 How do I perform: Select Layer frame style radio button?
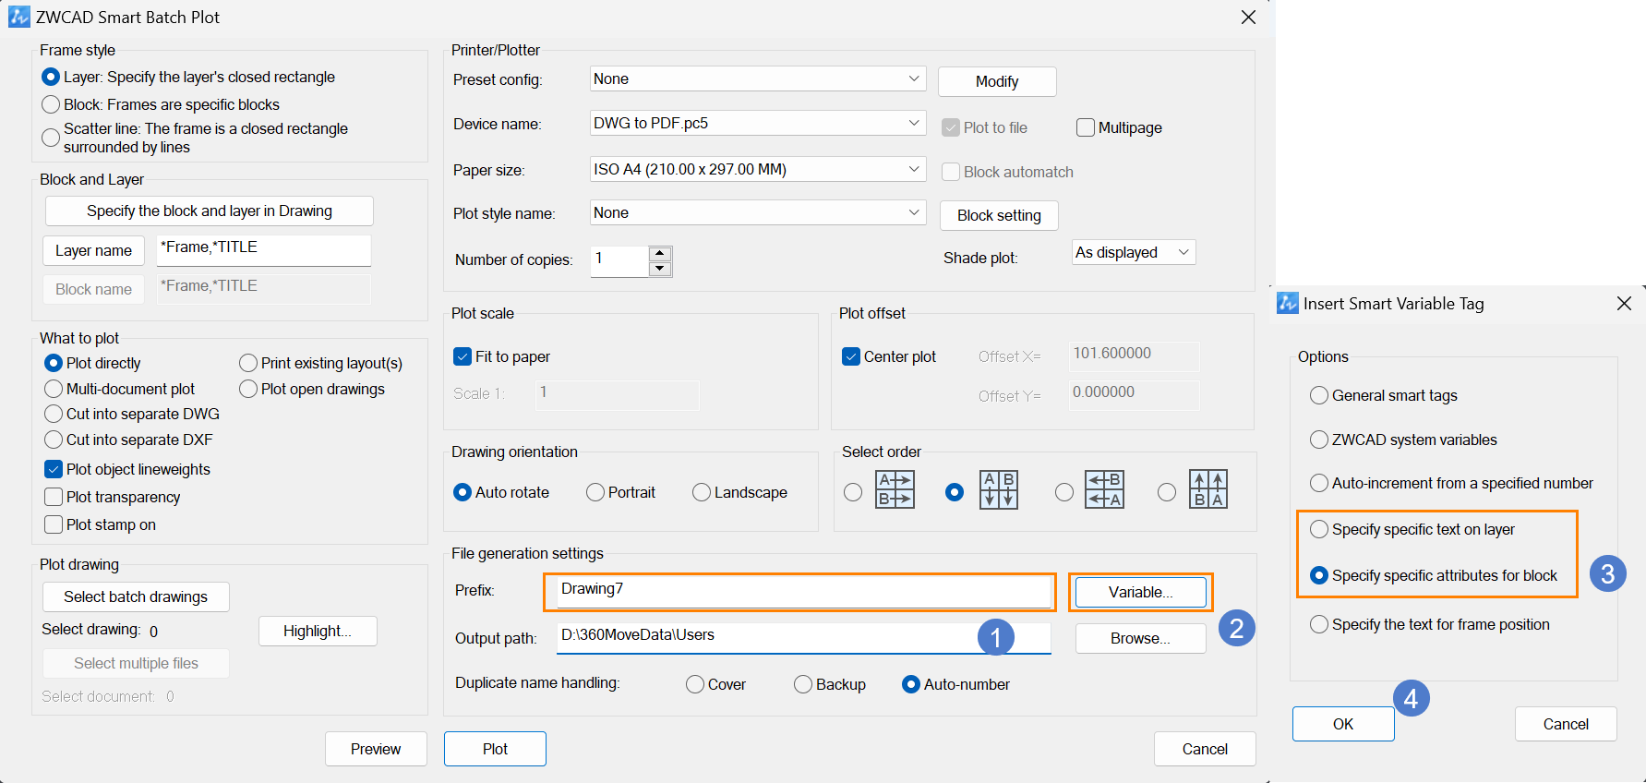point(51,77)
